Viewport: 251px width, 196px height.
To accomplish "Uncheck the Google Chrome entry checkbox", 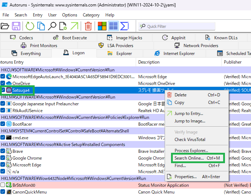I will click(2, 158).
